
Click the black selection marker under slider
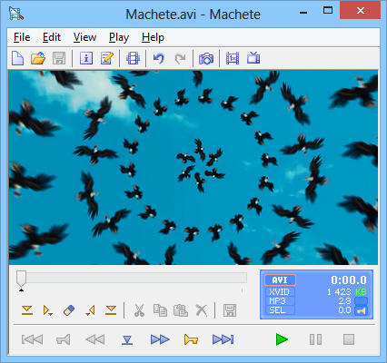tap(21, 290)
